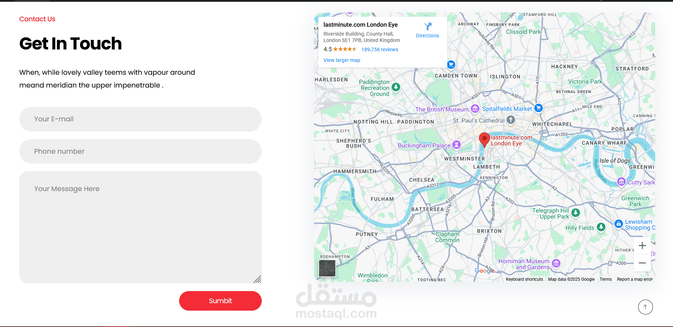The width and height of the screenshot is (673, 327).
Task: Open the 189,756 reviews link
Action: [380, 49]
